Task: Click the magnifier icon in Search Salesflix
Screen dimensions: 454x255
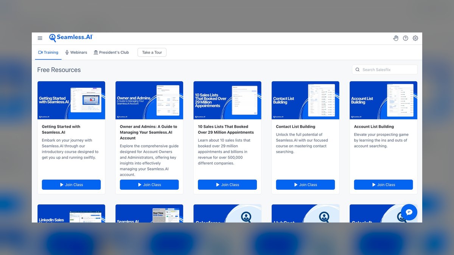Action: click(358, 70)
